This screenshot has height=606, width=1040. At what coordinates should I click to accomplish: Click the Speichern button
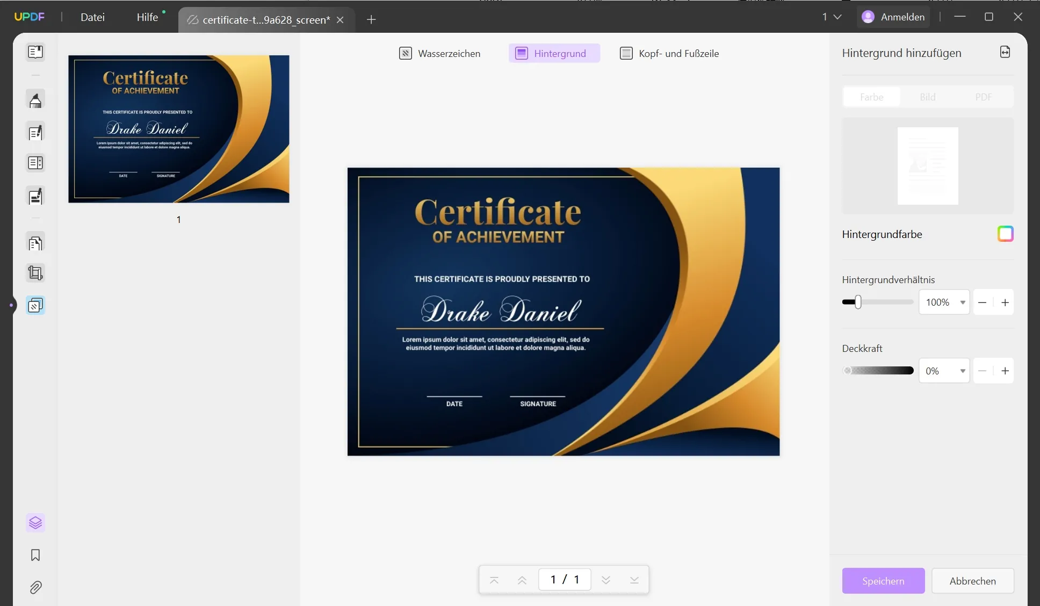[x=883, y=581]
